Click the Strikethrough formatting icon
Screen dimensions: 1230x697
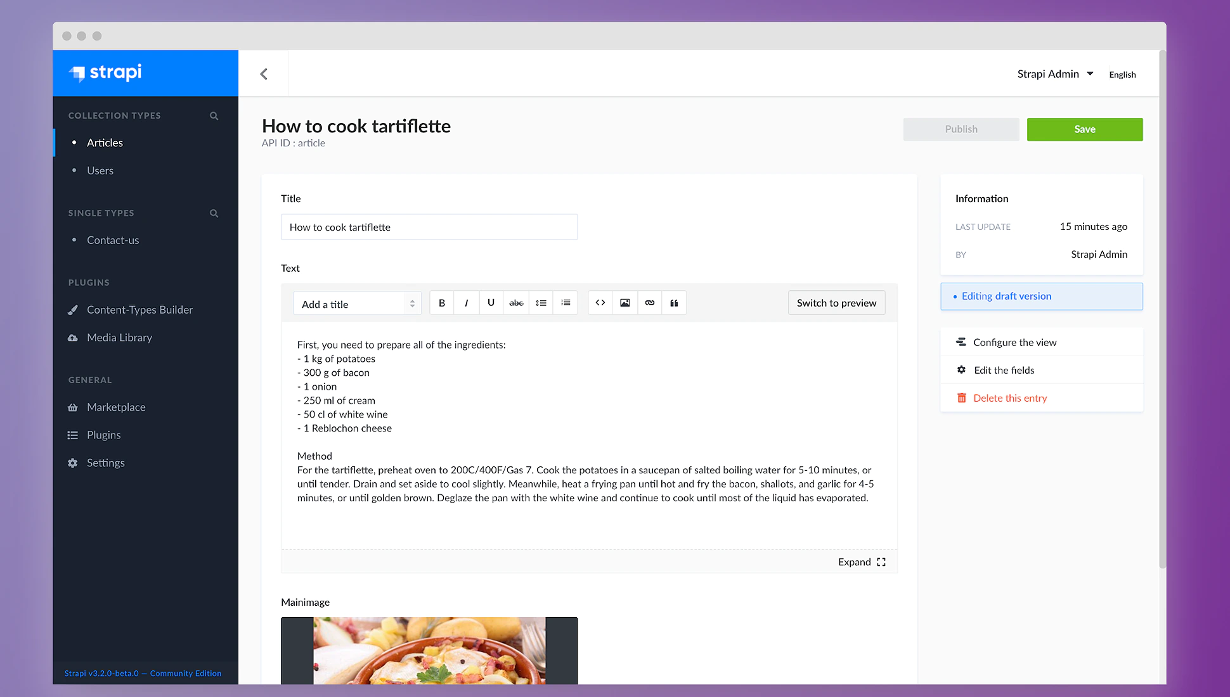click(515, 302)
